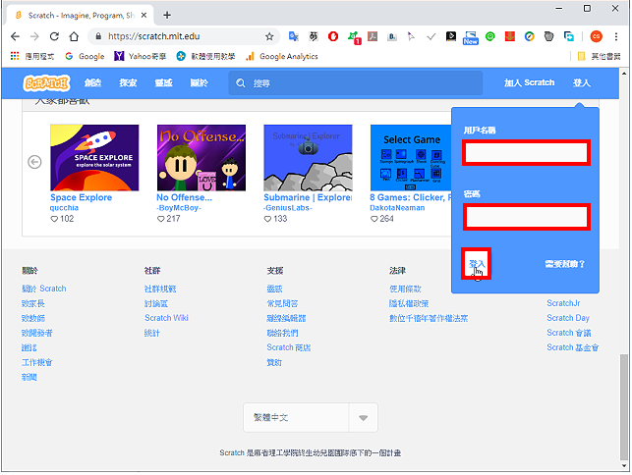Click the search magnifier icon
The image size is (632, 475).
coord(241,83)
